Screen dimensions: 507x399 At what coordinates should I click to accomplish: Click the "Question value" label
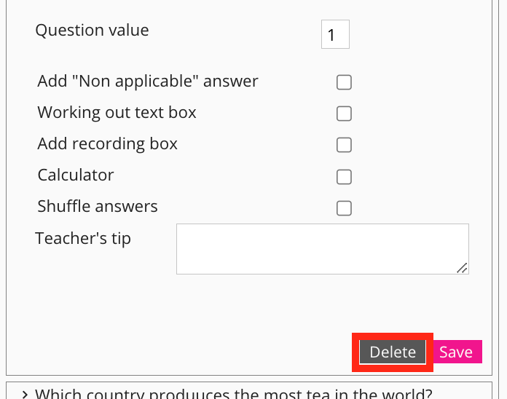(x=92, y=31)
